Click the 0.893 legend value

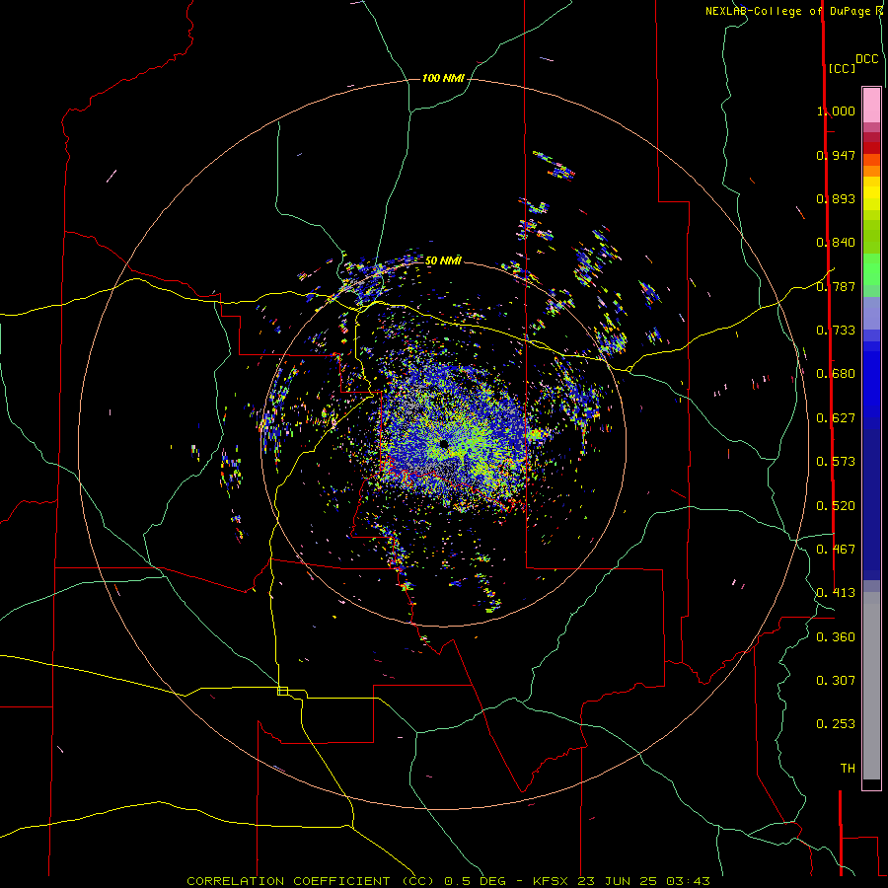[836, 198]
